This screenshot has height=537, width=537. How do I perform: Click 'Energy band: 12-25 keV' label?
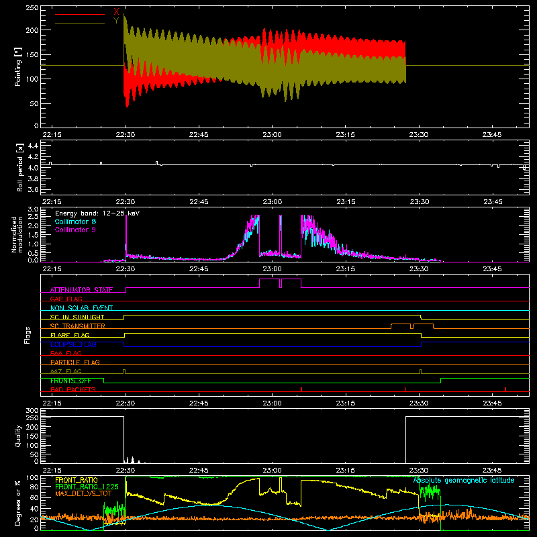pyautogui.click(x=97, y=213)
